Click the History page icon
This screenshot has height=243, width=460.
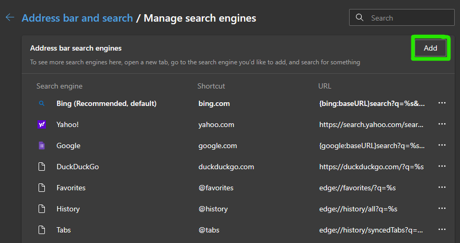(x=42, y=209)
